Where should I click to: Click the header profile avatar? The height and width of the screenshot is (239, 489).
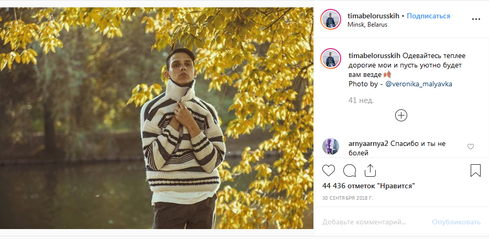point(331,20)
